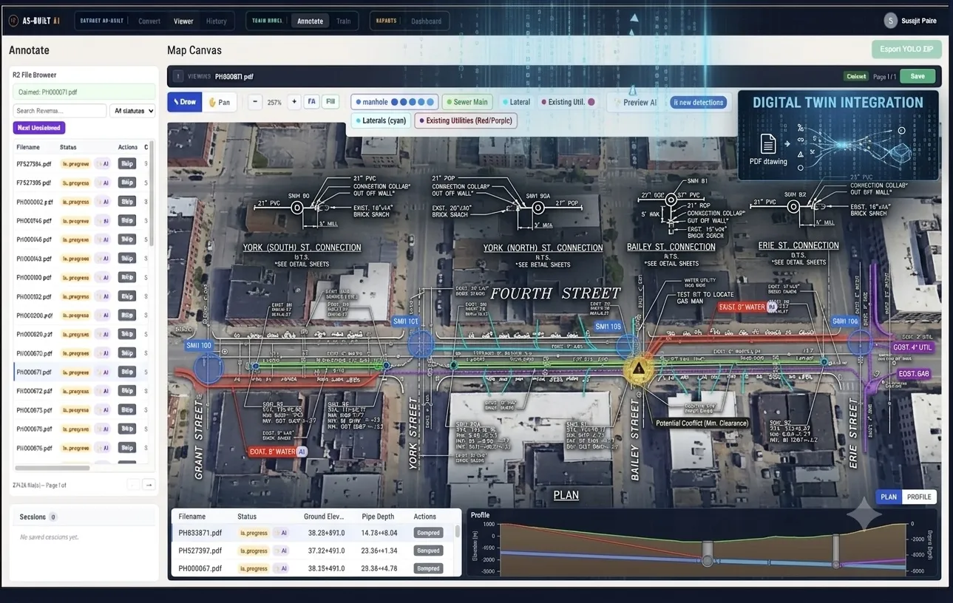Click the AI badge for P7527384.pdf
This screenshot has height=603, width=953.
103,164
